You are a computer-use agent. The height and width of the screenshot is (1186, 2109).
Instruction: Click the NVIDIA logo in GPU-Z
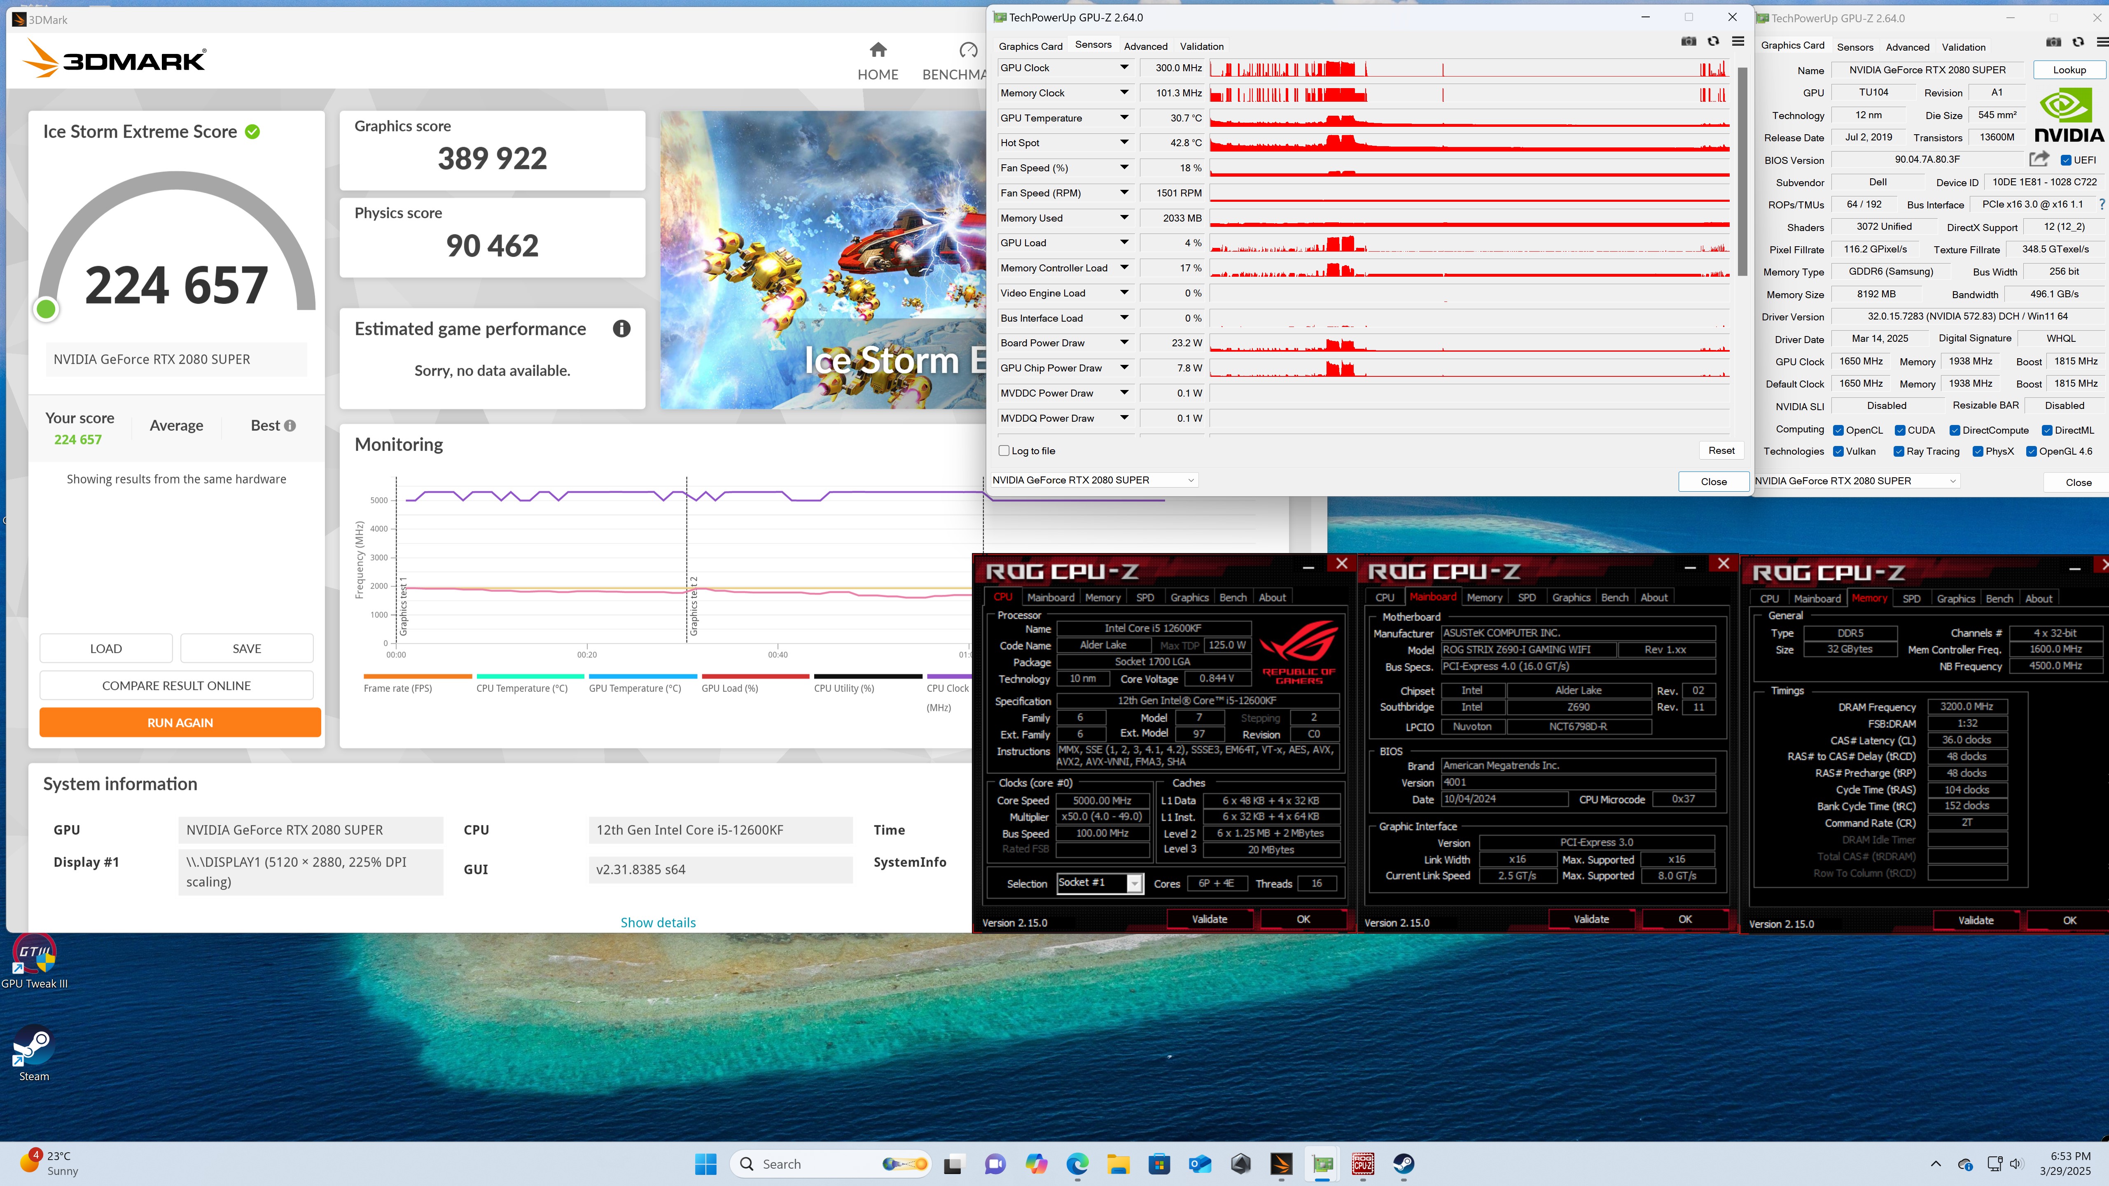click(x=2069, y=115)
